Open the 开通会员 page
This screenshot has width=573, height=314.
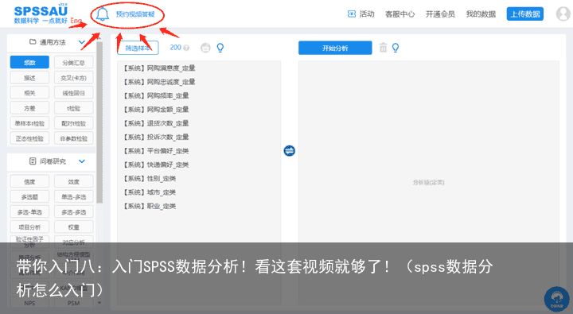[440, 14]
